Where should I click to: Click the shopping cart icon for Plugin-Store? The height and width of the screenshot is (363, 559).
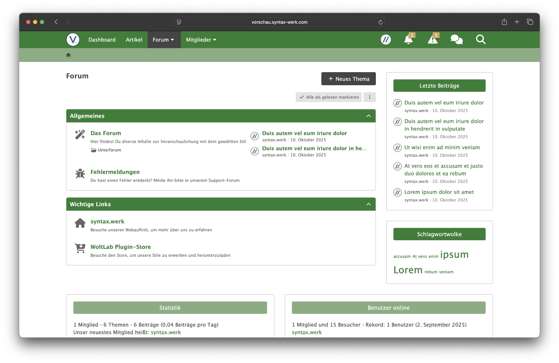(80, 248)
